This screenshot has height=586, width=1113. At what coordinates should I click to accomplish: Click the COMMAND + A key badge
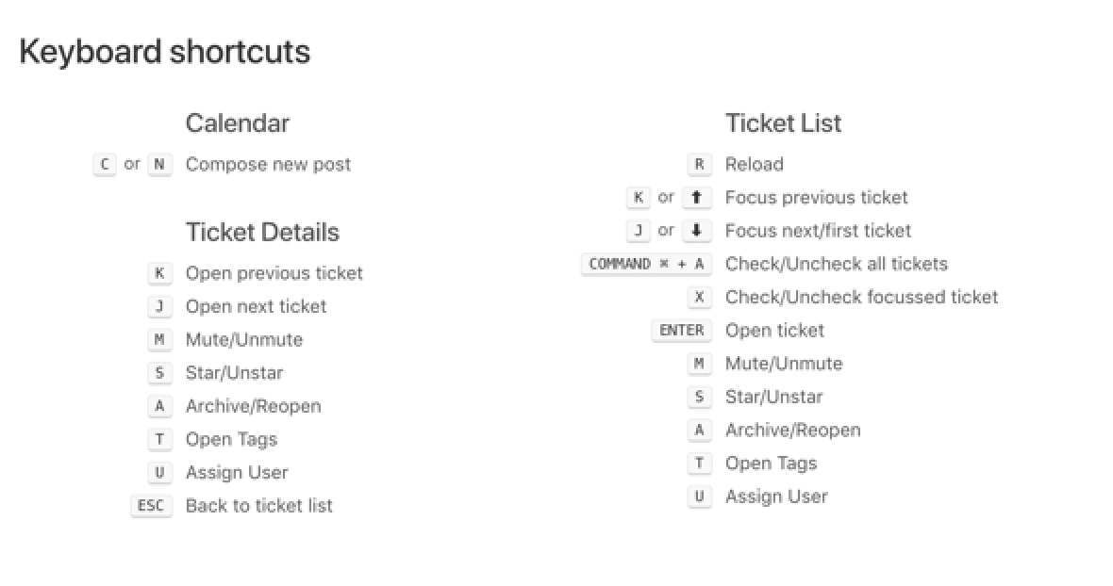[x=647, y=265]
